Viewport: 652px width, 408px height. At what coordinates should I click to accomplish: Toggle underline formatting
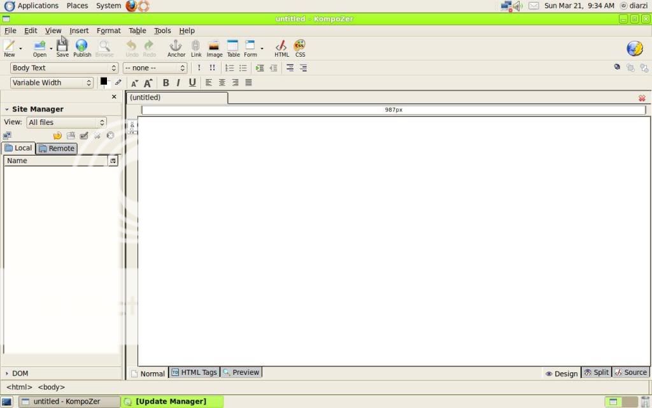point(192,83)
